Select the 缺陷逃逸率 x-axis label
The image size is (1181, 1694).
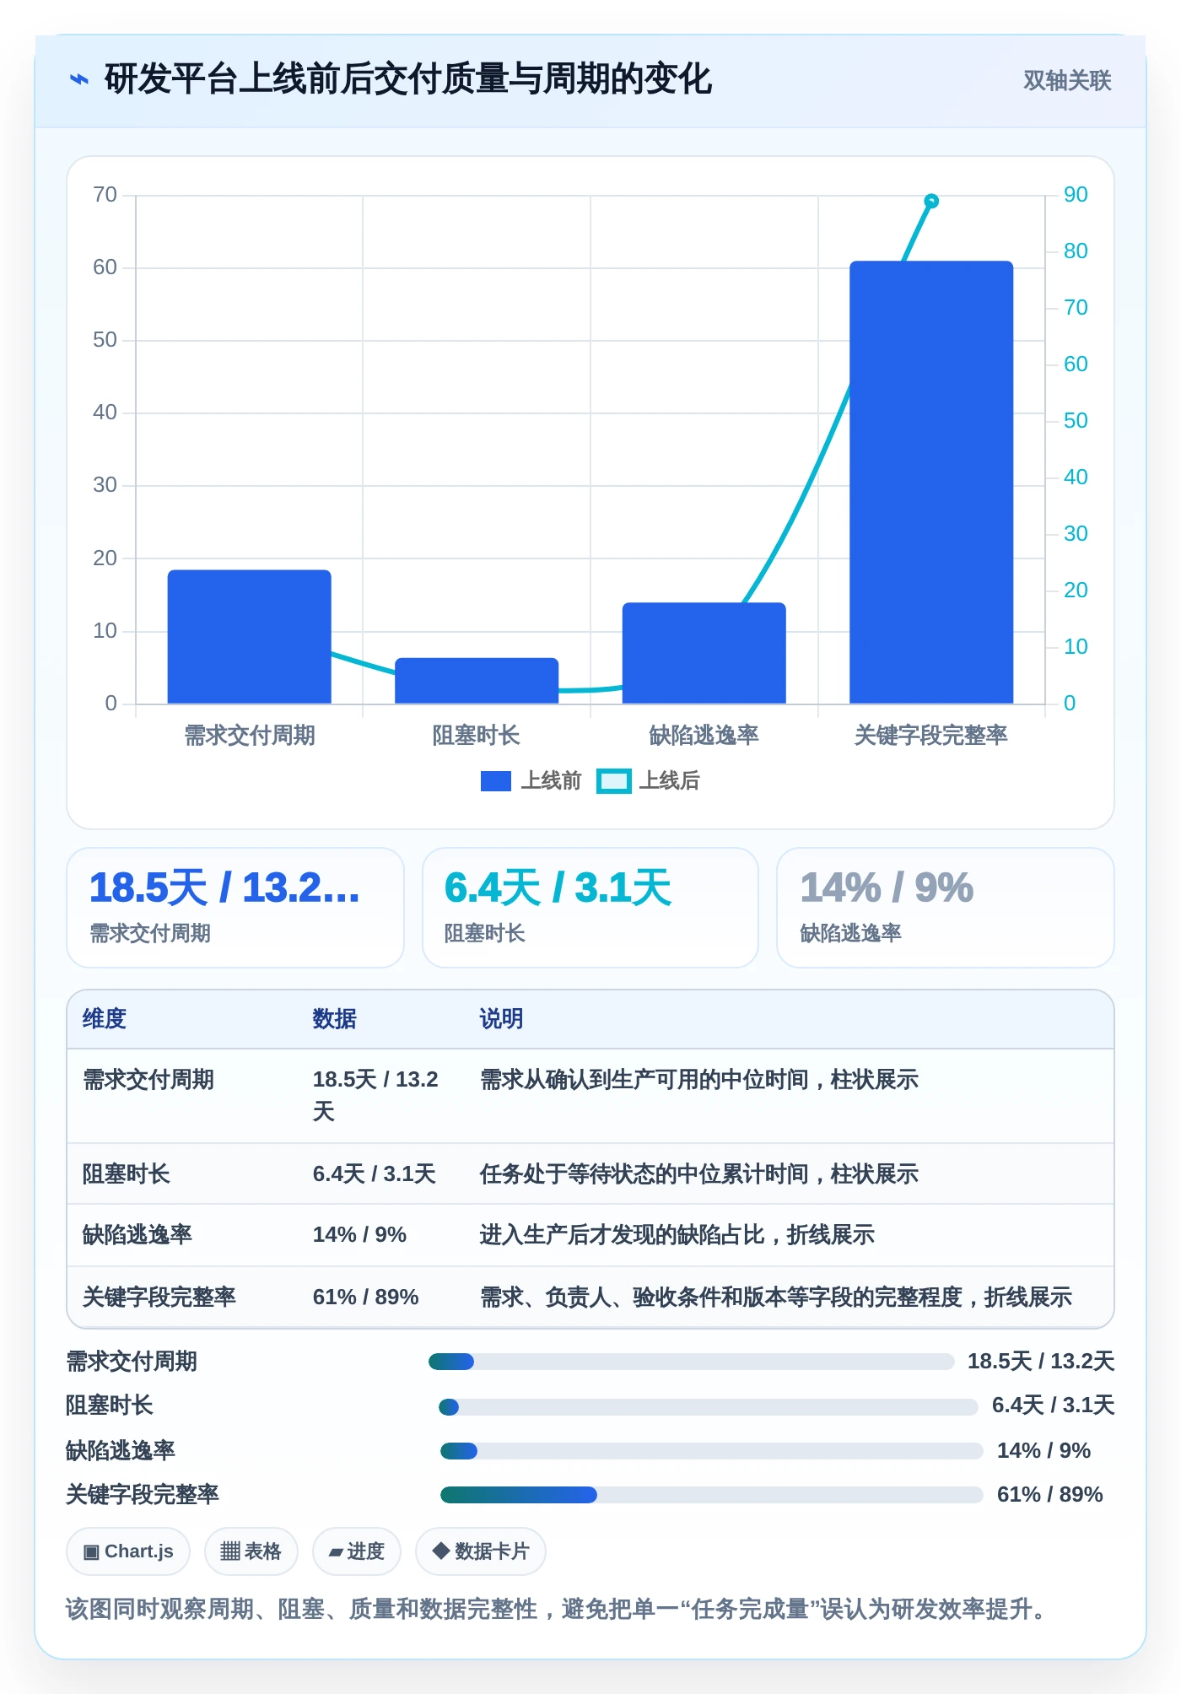click(704, 735)
